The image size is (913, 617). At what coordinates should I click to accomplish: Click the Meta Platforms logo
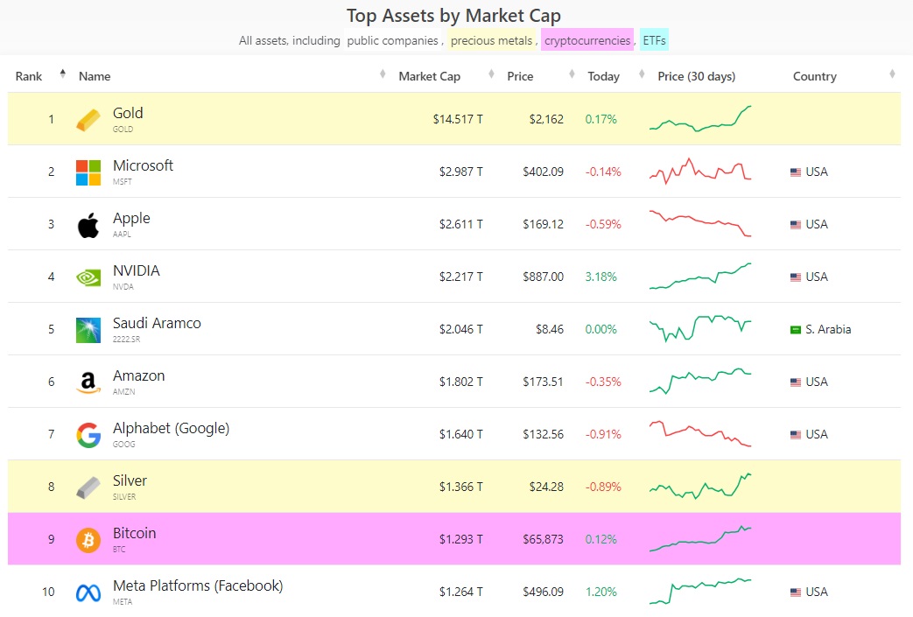(x=88, y=592)
